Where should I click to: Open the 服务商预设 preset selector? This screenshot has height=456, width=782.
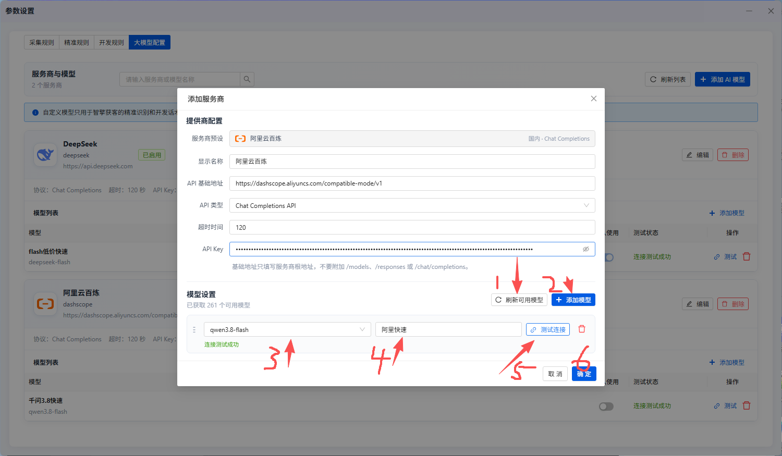412,139
